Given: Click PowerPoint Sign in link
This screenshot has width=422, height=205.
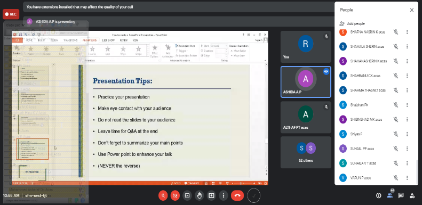Looking at the screenshot, I should click(258, 40).
